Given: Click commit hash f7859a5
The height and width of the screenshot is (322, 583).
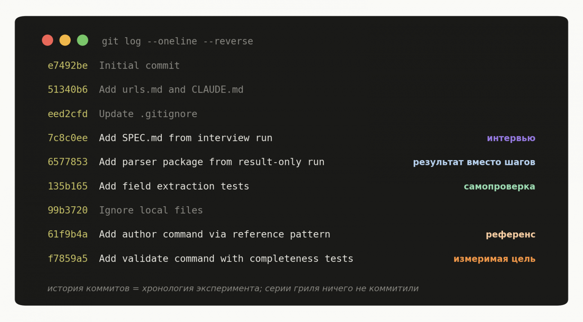Looking at the screenshot, I should point(68,259).
